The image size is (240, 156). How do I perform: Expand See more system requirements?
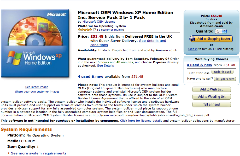tap(39, 153)
